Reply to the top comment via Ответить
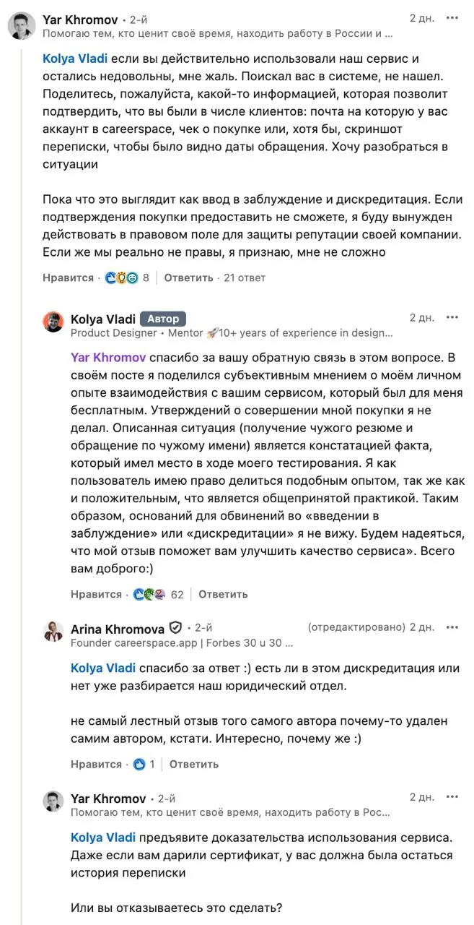474x925 pixels. 188,277
